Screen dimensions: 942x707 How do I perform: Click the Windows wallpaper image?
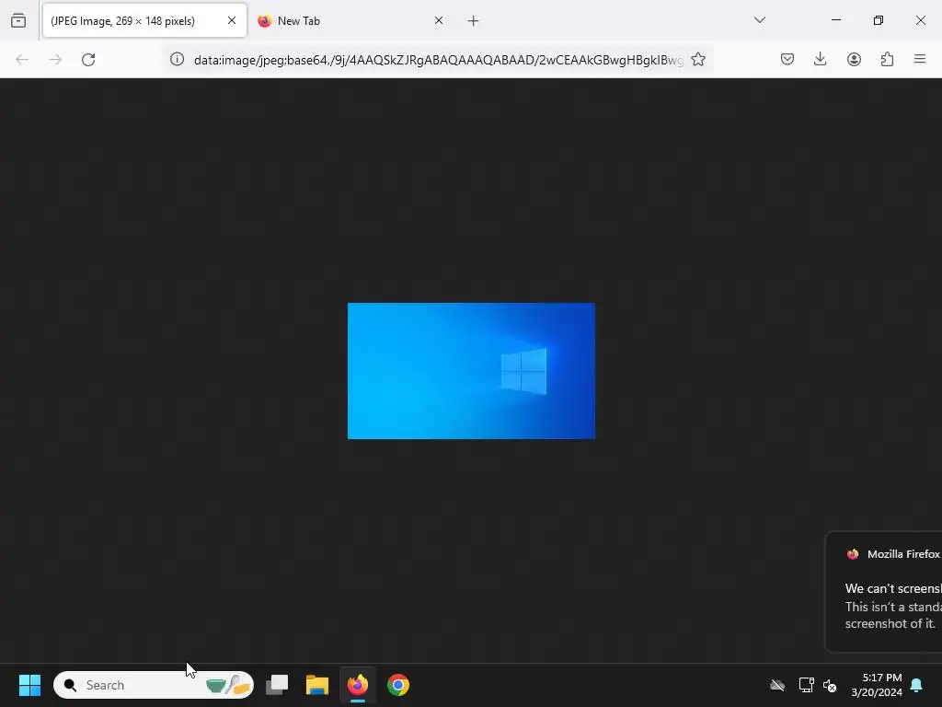pyautogui.click(x=471, y=371)
